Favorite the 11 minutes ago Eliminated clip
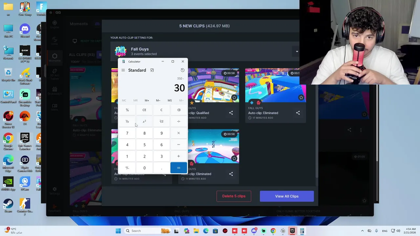This screenshot has width=420, height=236. tap(234, 158)
